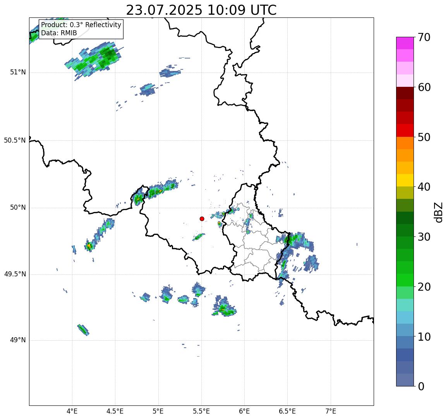448x419 pixels.
Task: Click the colorbar 60 tick label
Action: click(x=424, y=87)
